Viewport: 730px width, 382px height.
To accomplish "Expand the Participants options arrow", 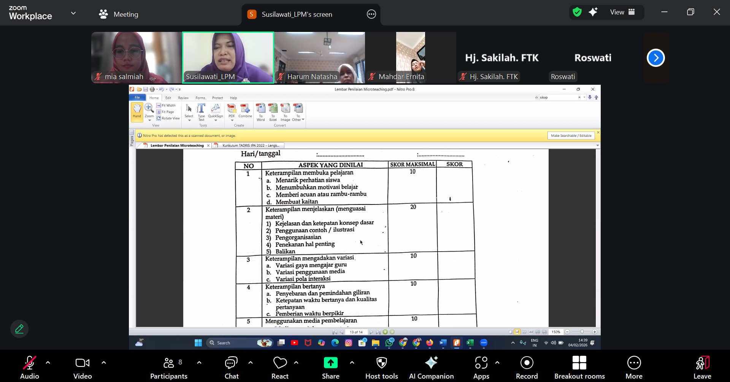I will [199, 363].
